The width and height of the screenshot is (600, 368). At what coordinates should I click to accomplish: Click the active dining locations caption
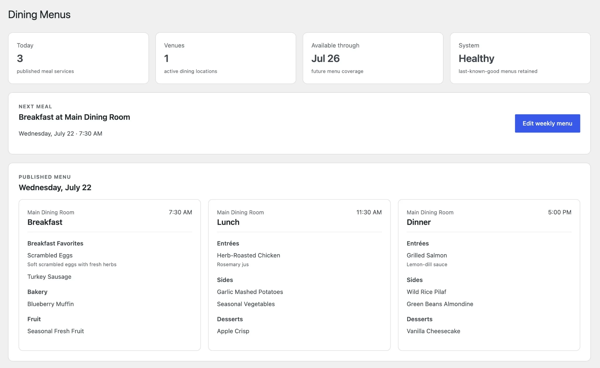pyautogui.click(x=191, y=71)
